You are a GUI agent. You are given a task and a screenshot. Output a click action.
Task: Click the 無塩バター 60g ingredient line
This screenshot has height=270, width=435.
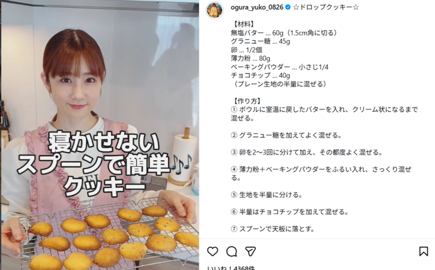(285, 33)
